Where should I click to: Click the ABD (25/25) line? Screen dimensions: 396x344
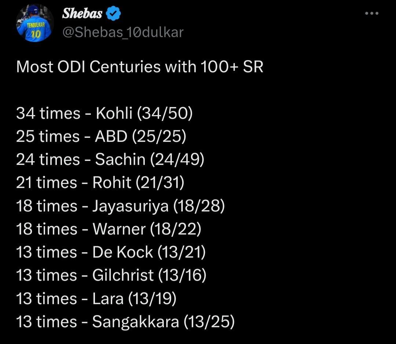point(101,136)
